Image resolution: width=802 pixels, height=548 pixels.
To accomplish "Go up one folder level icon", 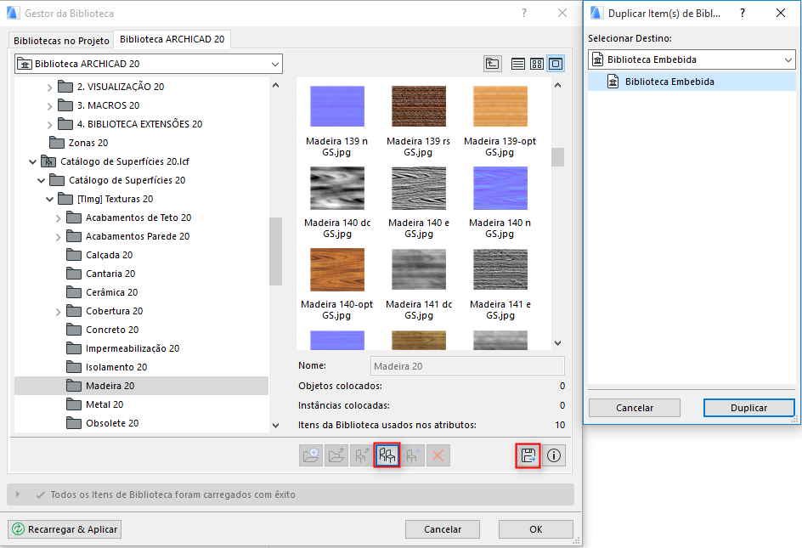I will (x=493, y=64).
